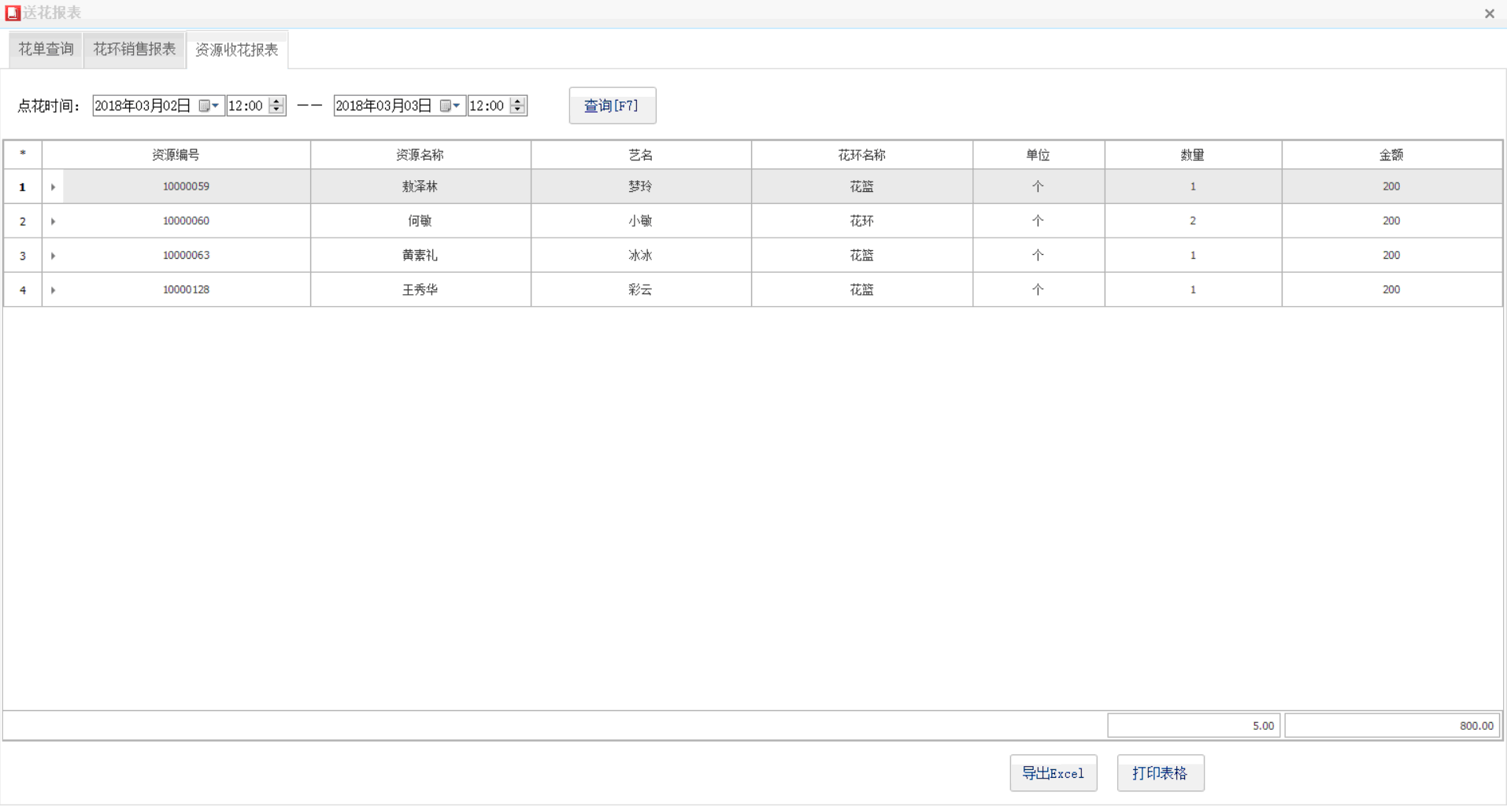1507x807 pixels.
Task: Expand row 4 with ID 10000128
Action: point(53,290)
